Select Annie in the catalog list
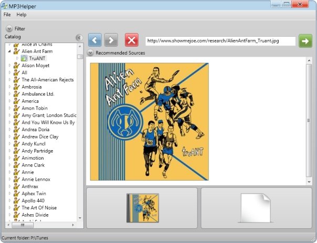Image resolution: width=317 pixels, height=243 pixels. tap(28, 172)
